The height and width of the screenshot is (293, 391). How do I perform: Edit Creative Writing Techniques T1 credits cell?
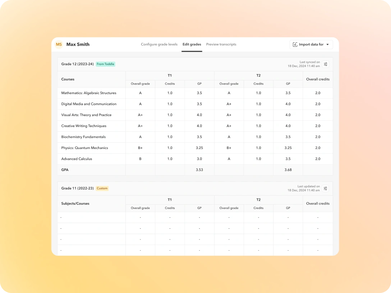coord(170,126)
